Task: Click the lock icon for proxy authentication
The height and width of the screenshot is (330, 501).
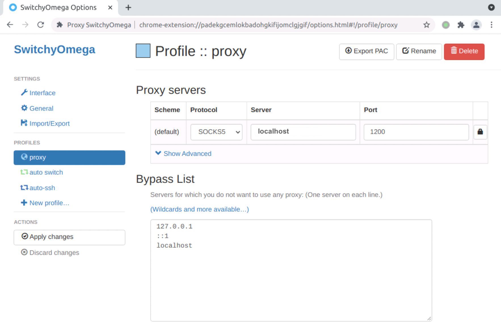Action: point(480,132)
